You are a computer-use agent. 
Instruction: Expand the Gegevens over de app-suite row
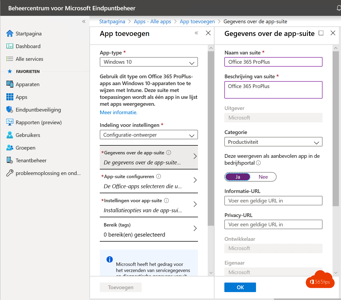149,157
